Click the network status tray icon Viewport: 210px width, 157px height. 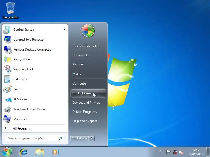(175, 152)
